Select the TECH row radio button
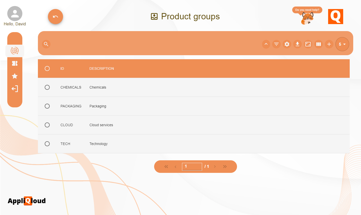 point(47,144)
